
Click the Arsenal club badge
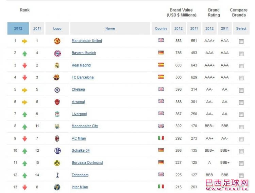coord(57,102)
